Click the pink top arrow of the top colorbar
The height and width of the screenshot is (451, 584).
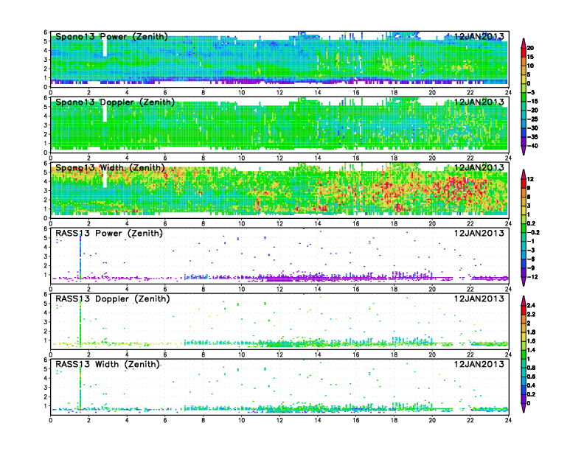pyautogui.click(x=524, y=43)
